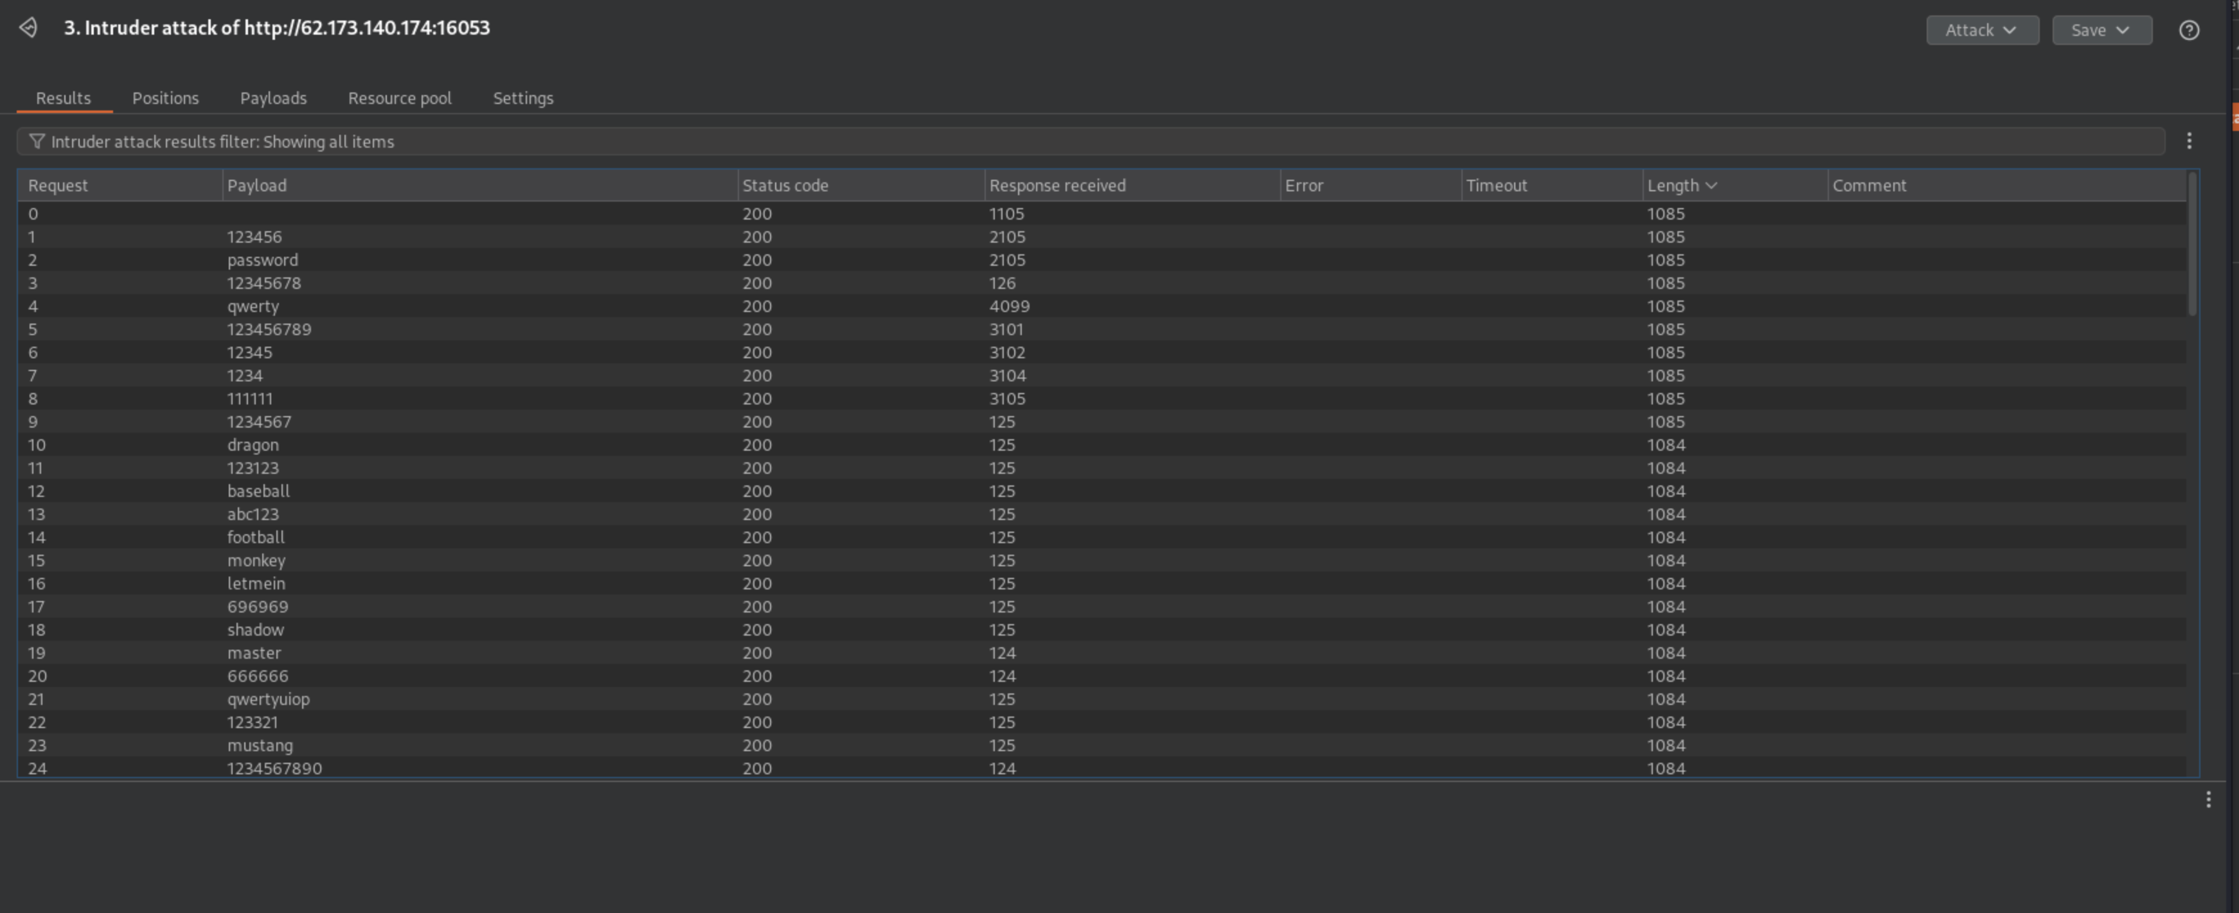Viewport: 2239px width, 913px height.
Task: Open the Resource pool tab
Action: (x=399, y=98)
